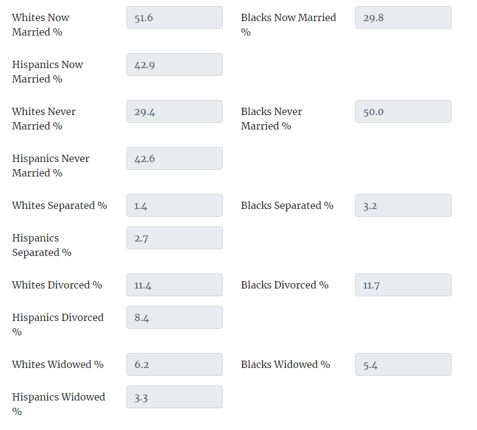Select the Hispanics Never Married % field
This screenshot has width=477, height=430.
pos(174,158)
